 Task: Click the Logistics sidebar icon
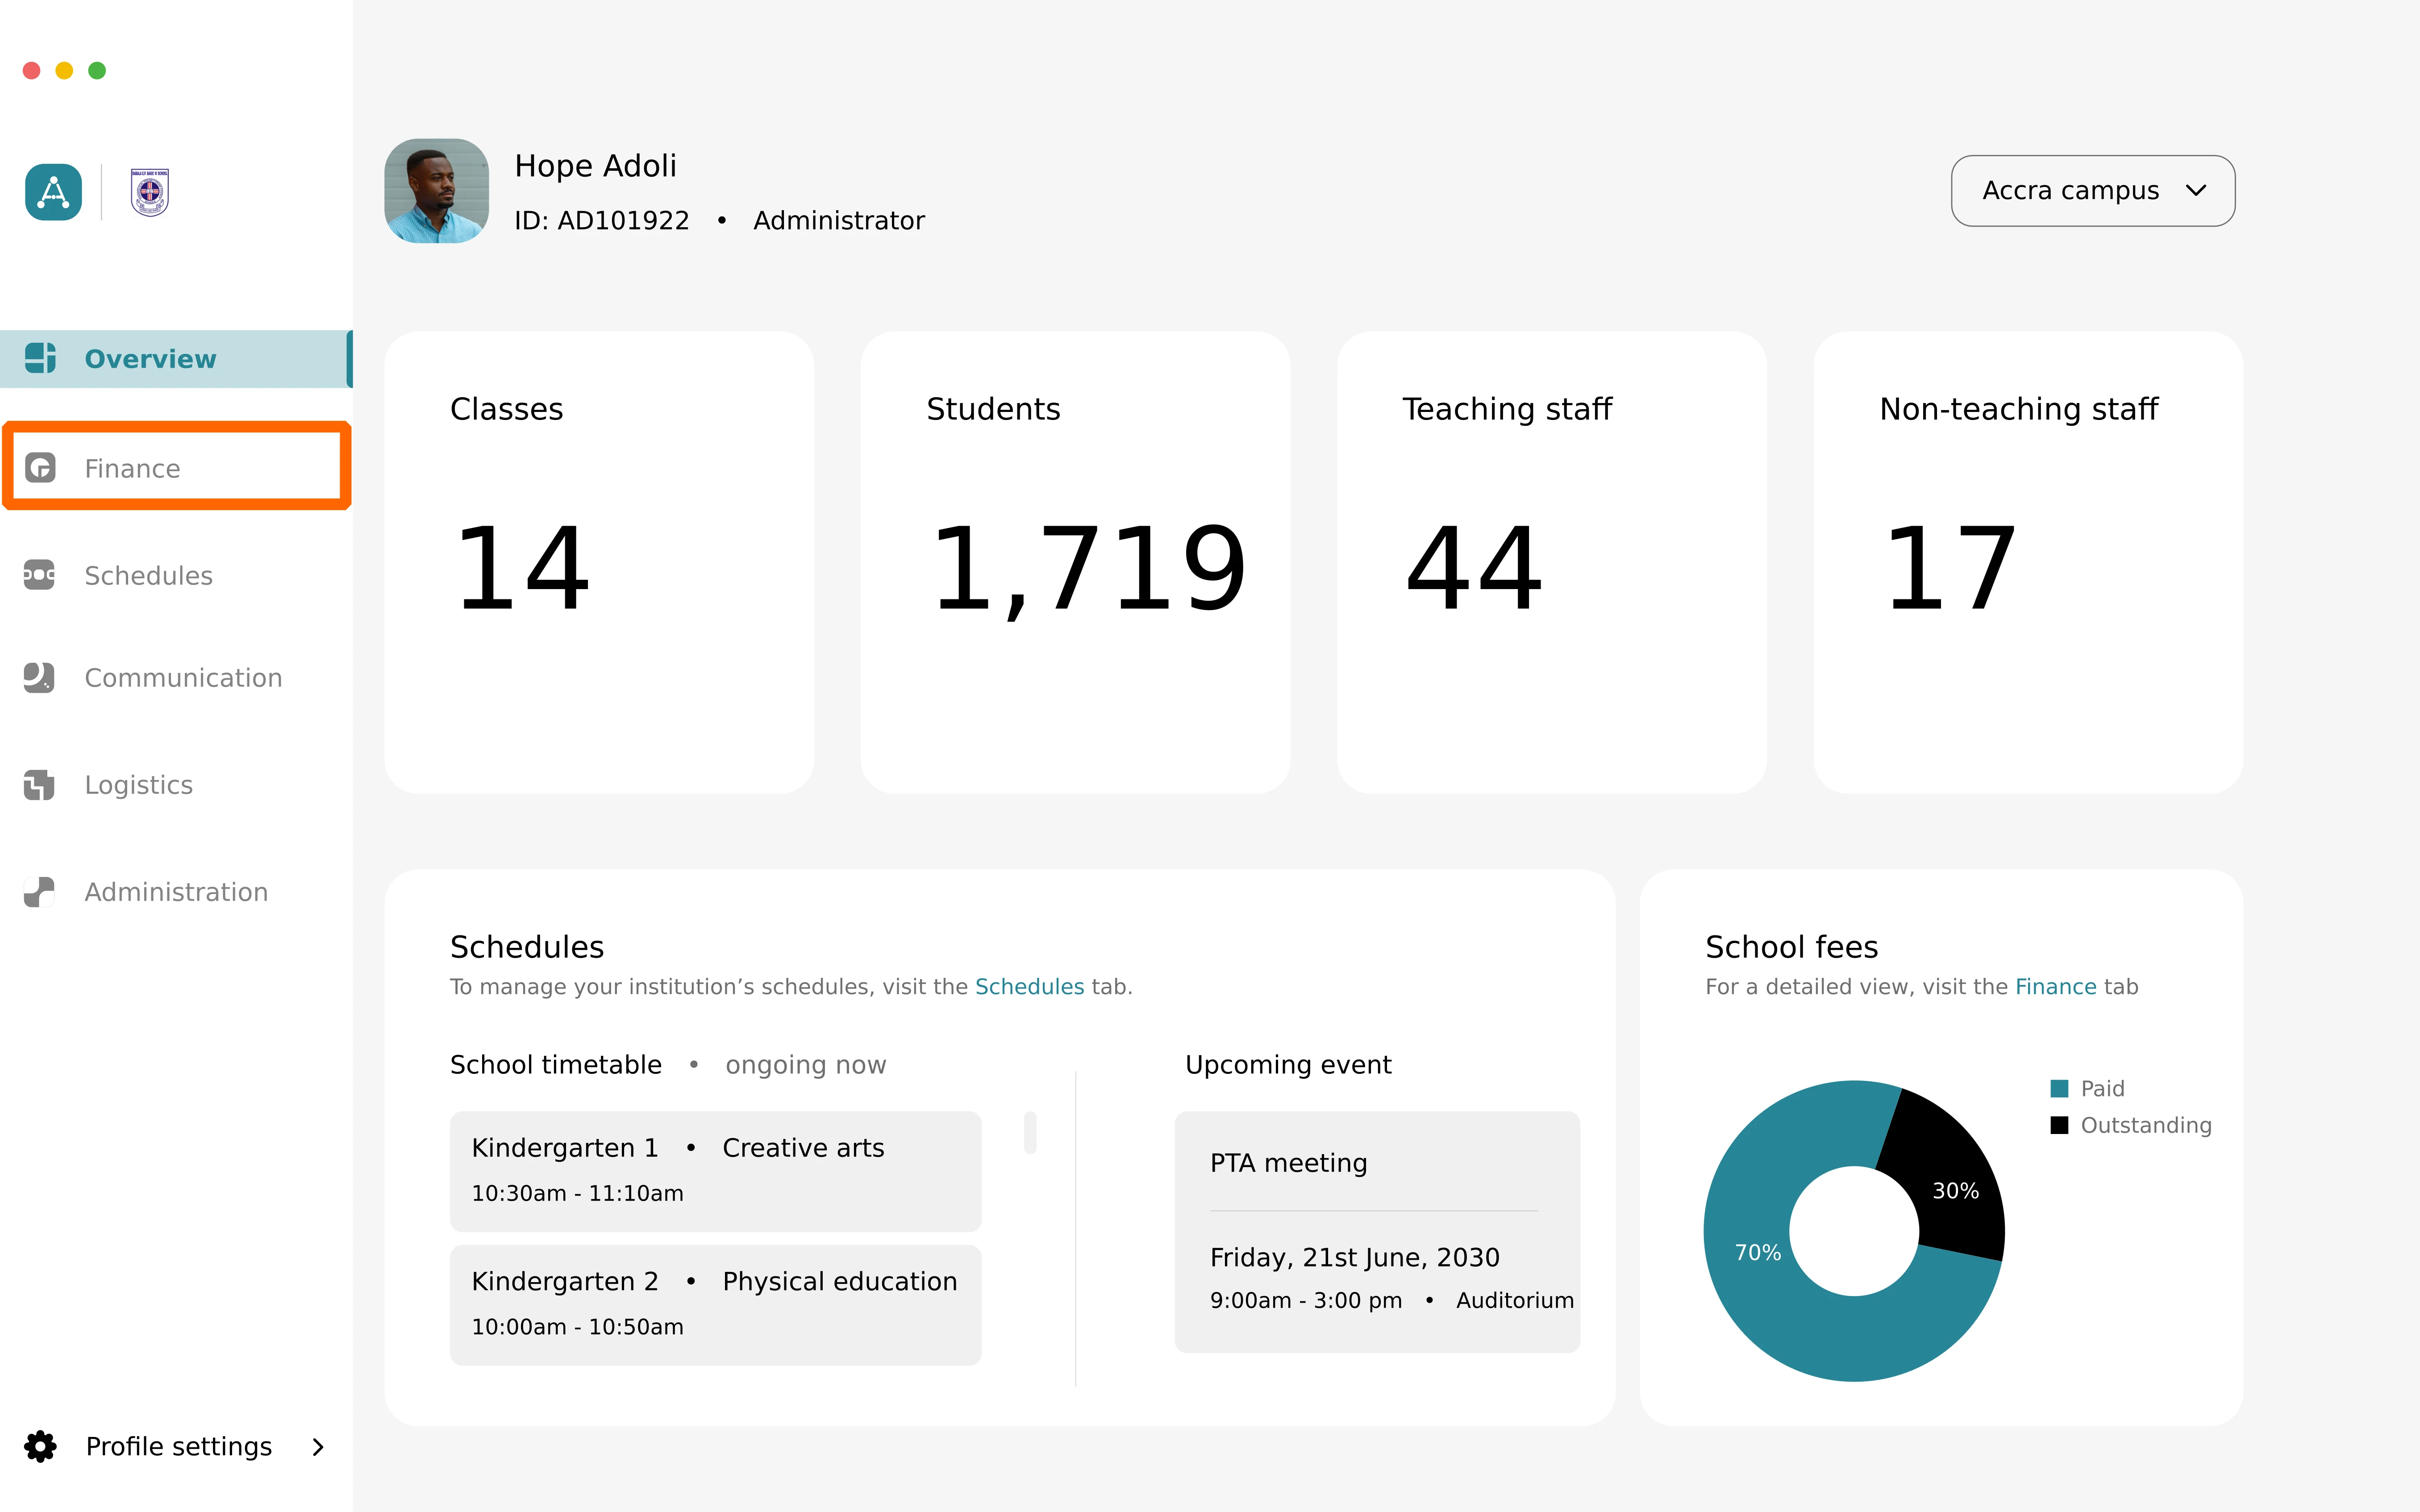point(39,785)
